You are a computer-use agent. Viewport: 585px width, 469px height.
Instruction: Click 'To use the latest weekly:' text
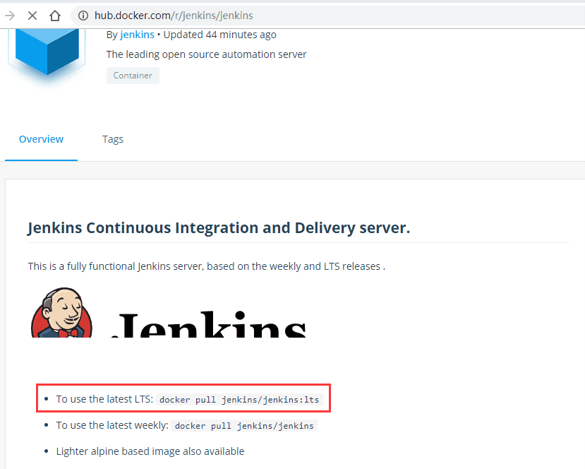coord(112,425)
